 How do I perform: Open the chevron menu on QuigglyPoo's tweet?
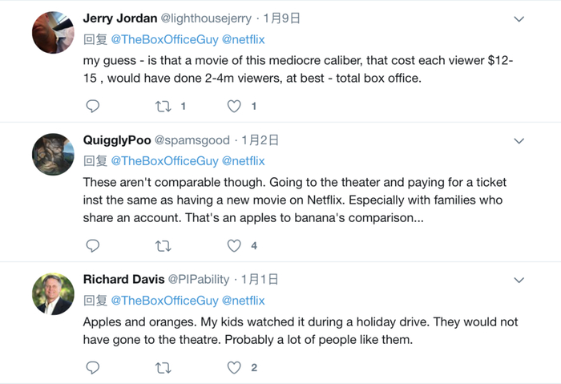519,141
